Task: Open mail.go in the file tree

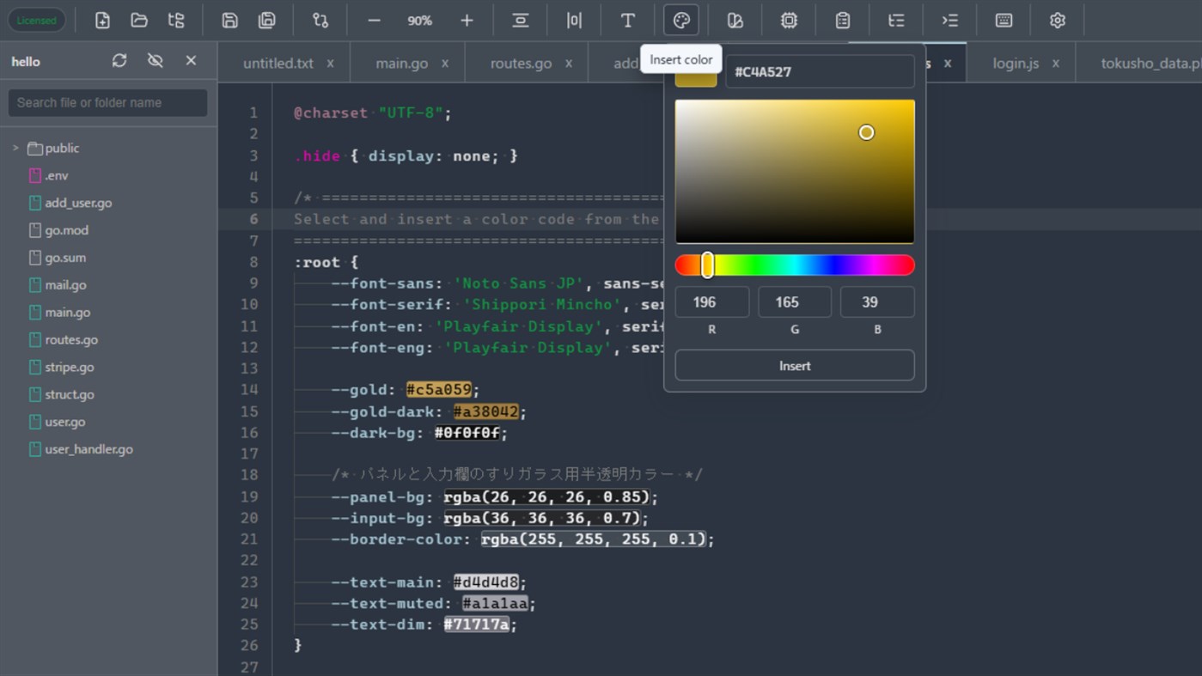Action: click(65, 285)
